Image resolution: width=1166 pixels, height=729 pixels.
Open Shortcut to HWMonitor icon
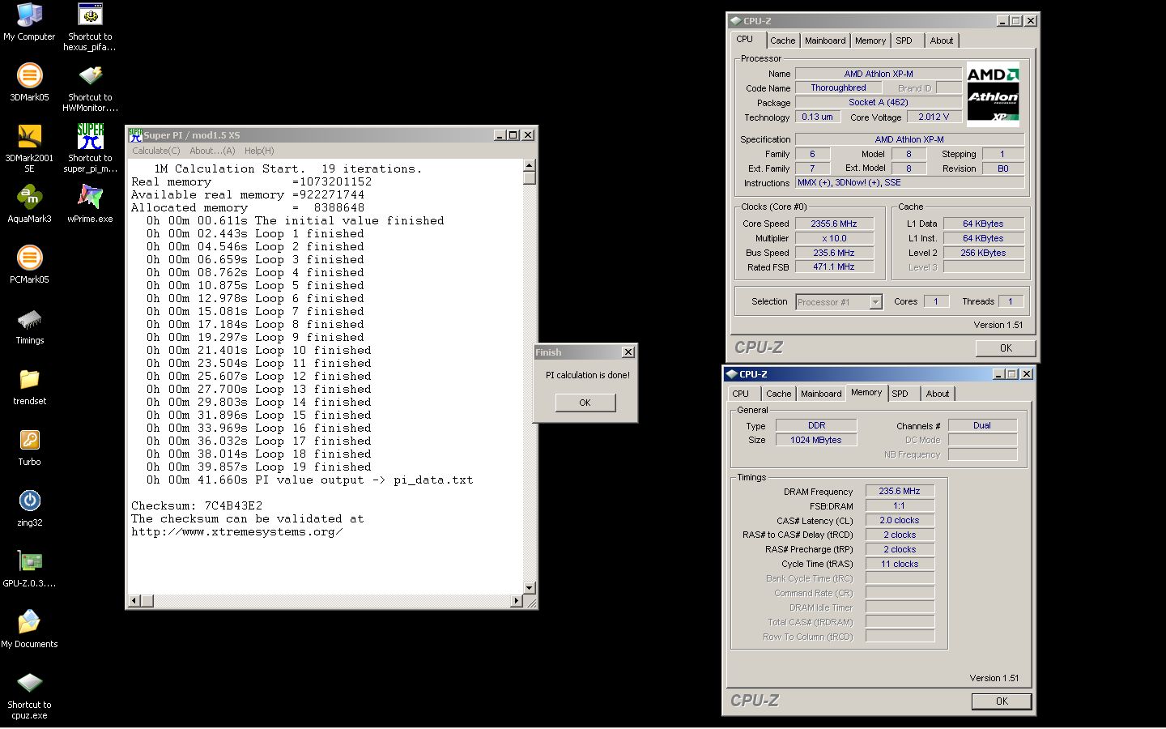point(90,87)
